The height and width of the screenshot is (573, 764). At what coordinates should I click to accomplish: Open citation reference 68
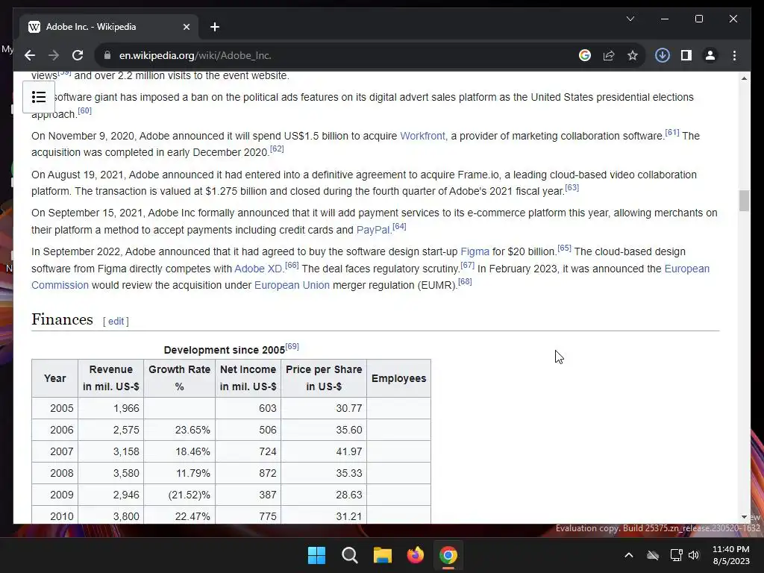pyautogui.click(x=465, y=281)
